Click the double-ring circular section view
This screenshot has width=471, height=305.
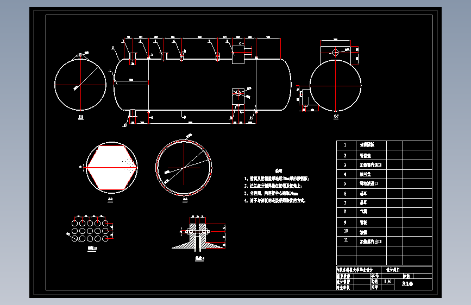(x=184, y=168)
